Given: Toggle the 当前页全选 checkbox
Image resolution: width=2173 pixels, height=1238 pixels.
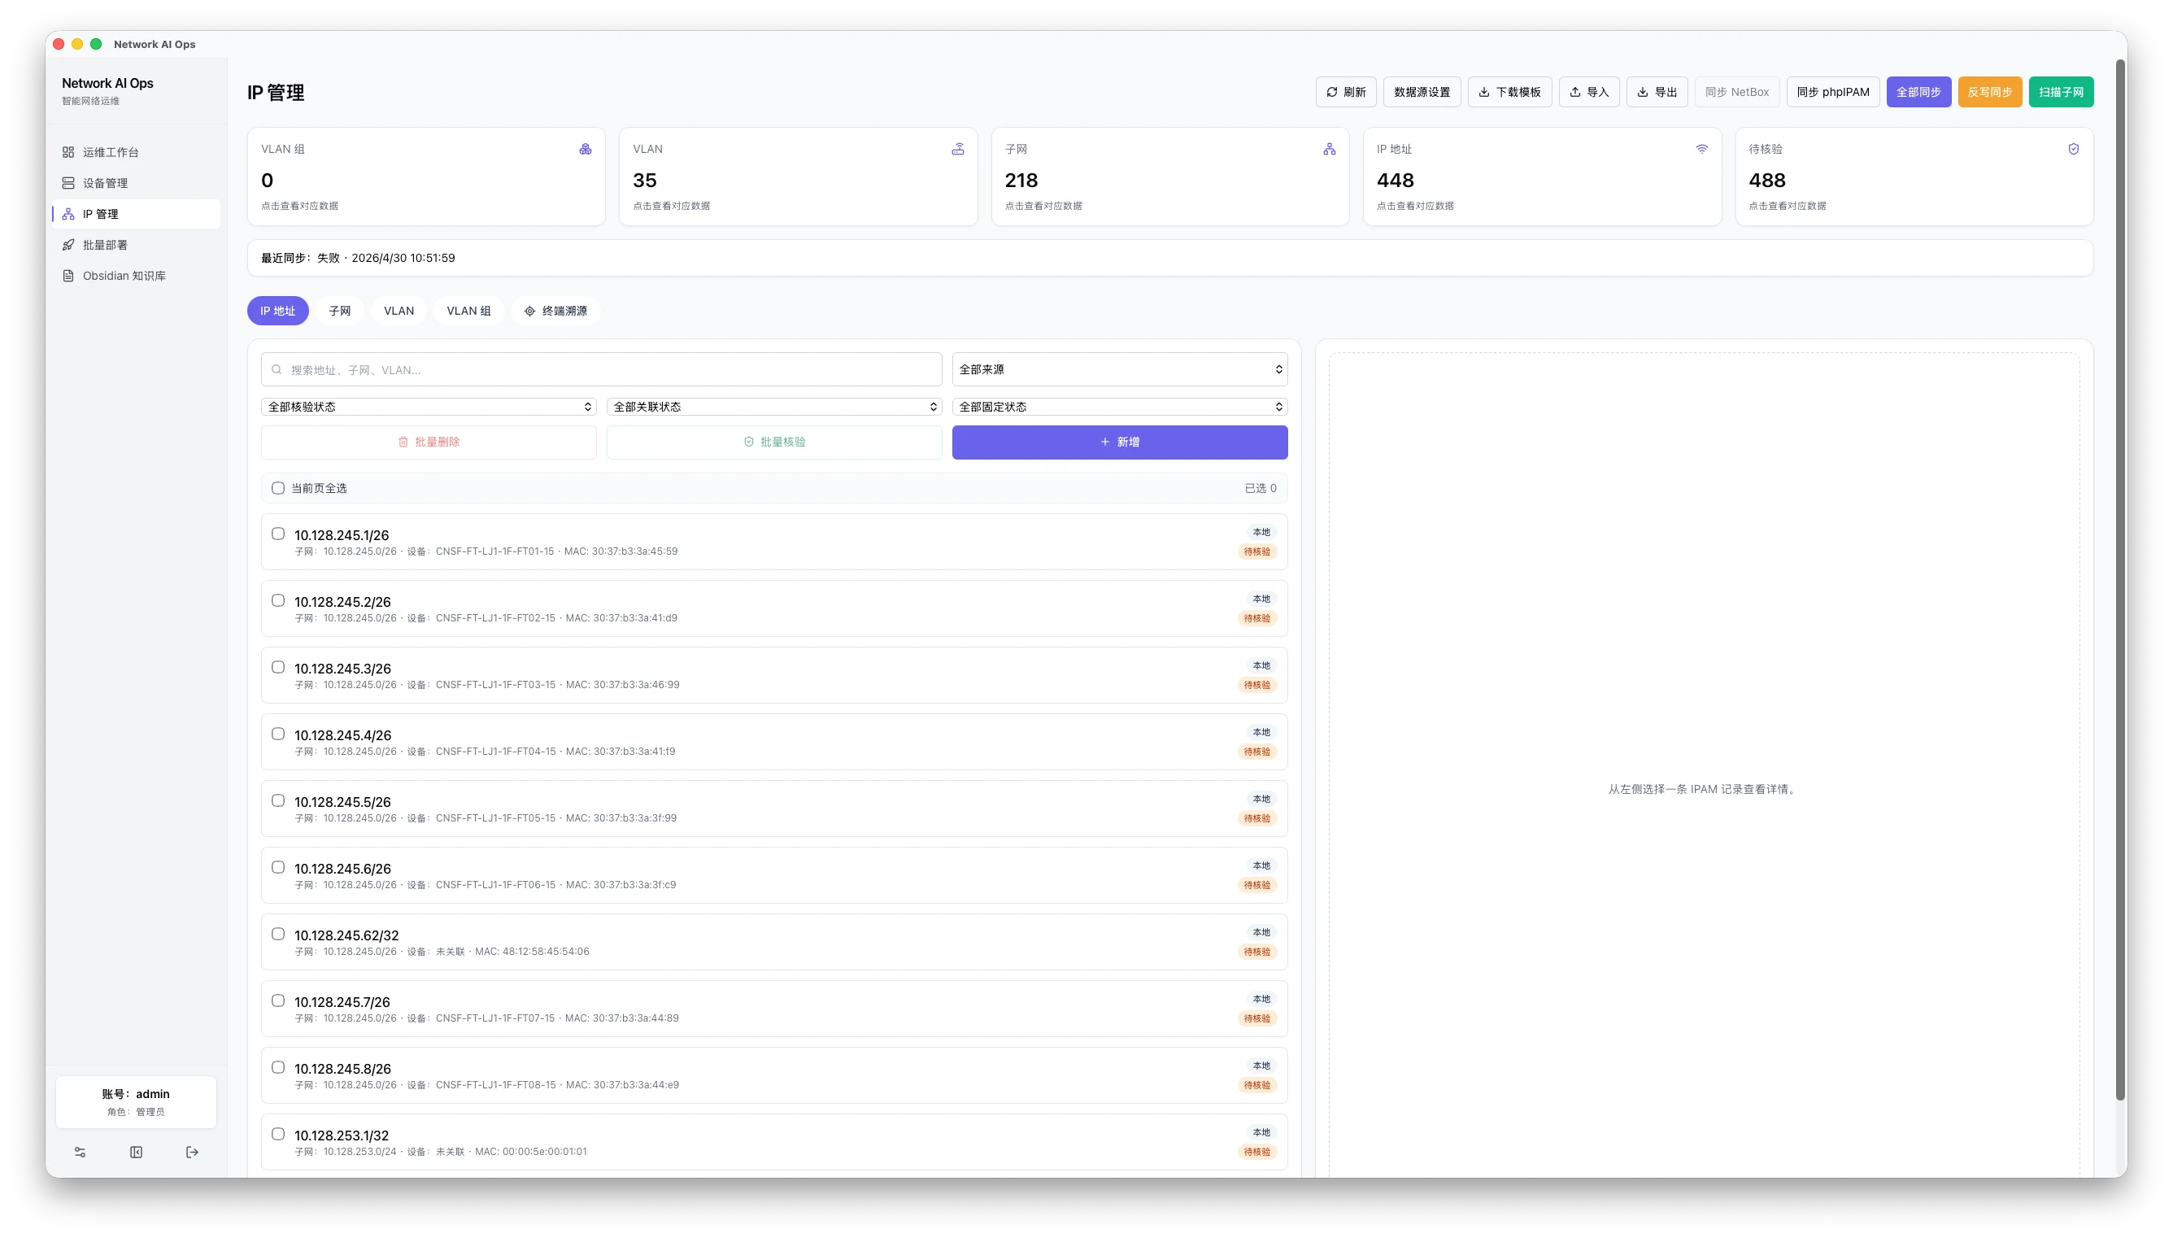Looking at the screenshot, I should click(278, 488).
